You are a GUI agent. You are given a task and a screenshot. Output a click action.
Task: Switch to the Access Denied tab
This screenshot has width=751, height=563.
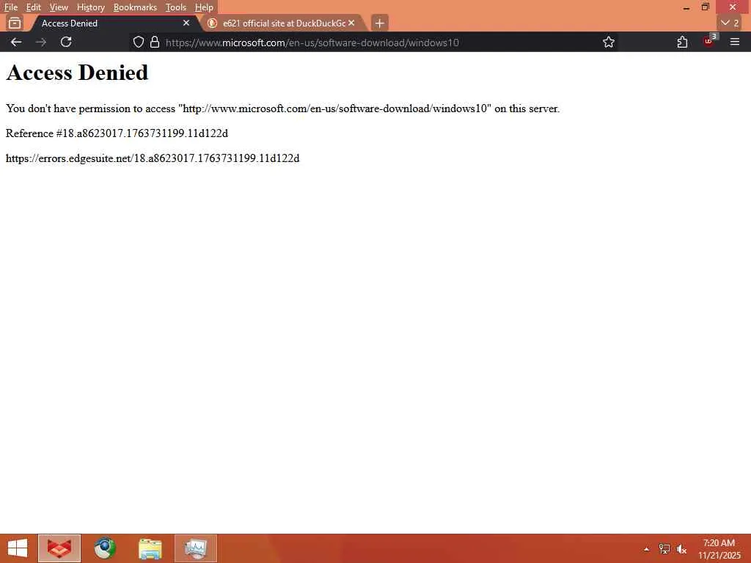pyautogui.click(x=114, y=23)
